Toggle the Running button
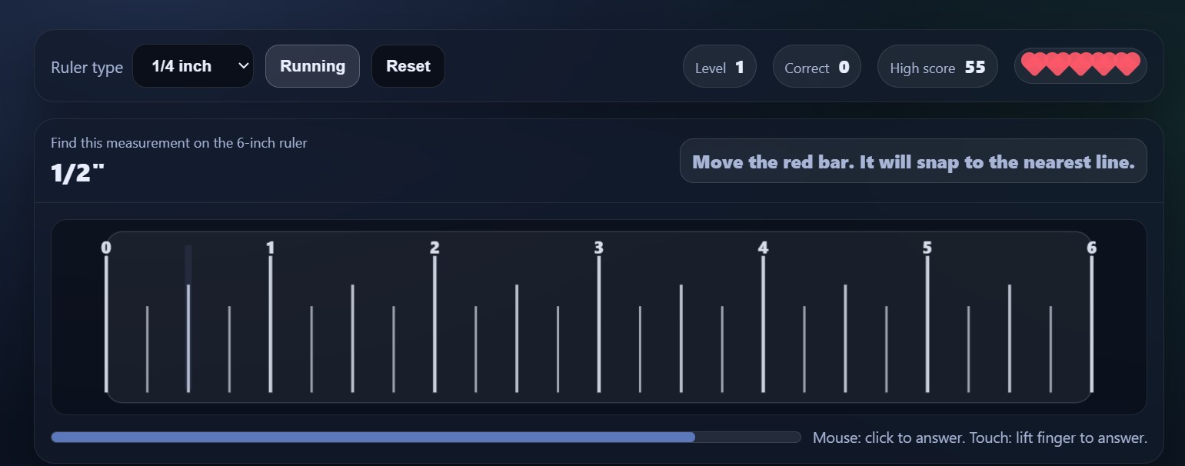Viewport: 1185px width, 466px height. pyautogui.click(x=312, y=66)
